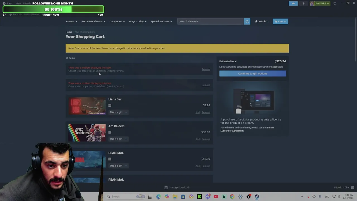Click inside the Search the store field
The image size is (357, 201).
[x=211, y=21]
